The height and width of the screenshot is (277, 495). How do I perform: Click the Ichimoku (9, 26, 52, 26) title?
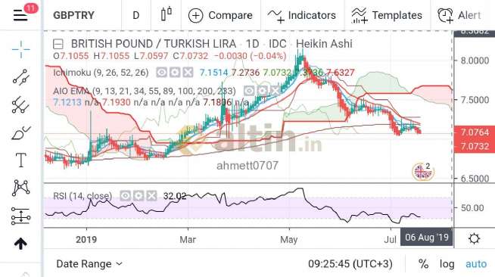[x=101, y=73]
